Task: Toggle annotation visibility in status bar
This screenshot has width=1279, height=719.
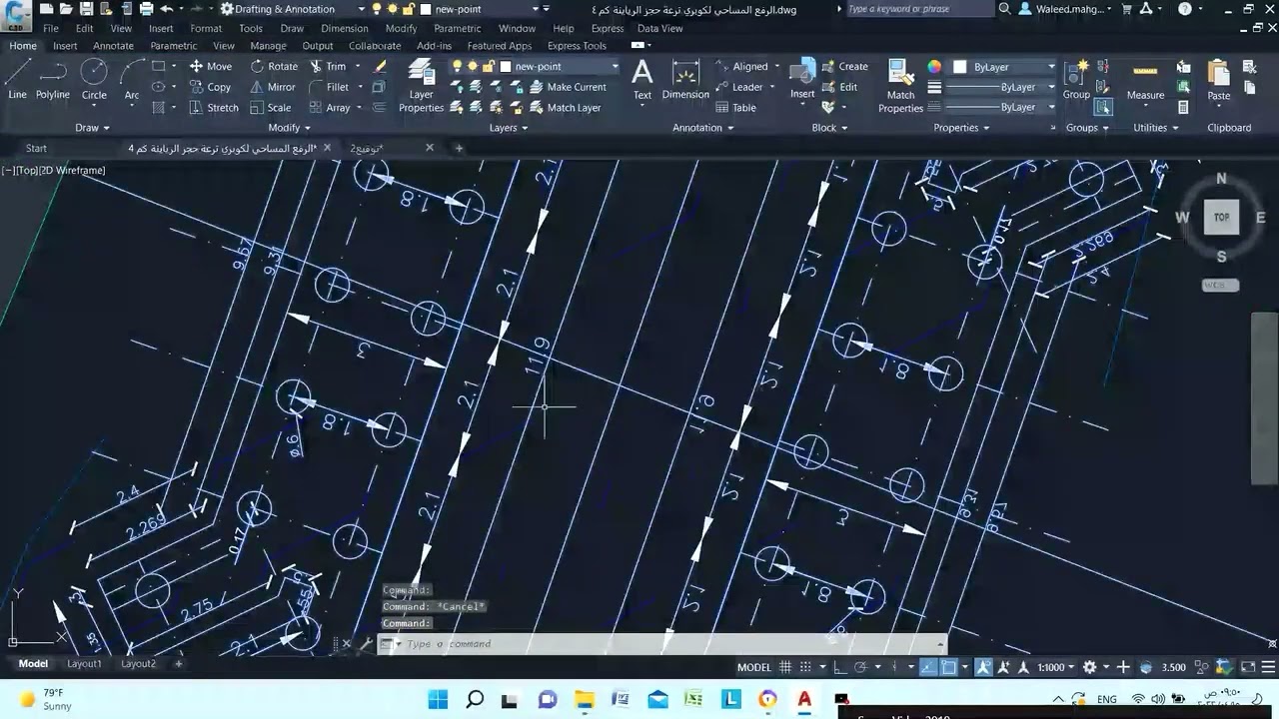Action: point(984,667)
